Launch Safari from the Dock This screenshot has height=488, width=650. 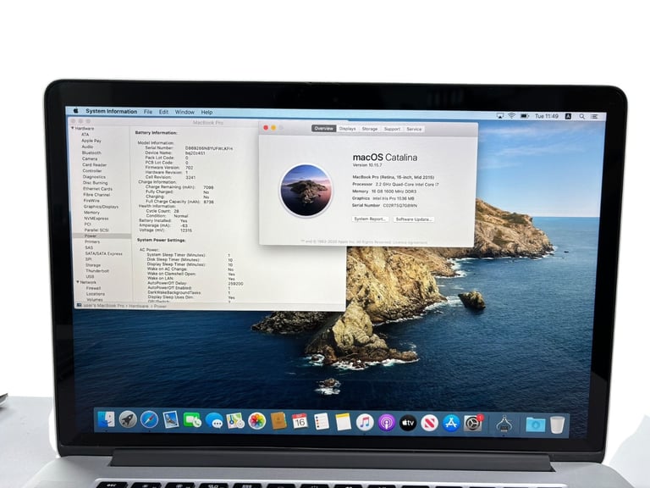[149, 420]
